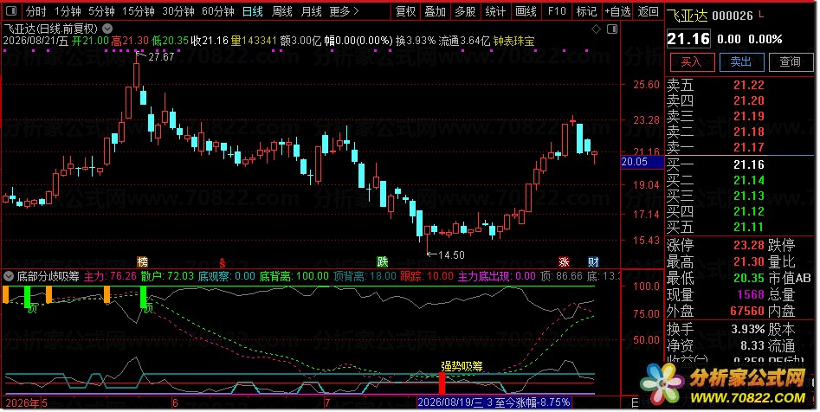Screen dimensions: 820x412
Task: Select the 周线 weekly chart tab
Action: [282, 11]
